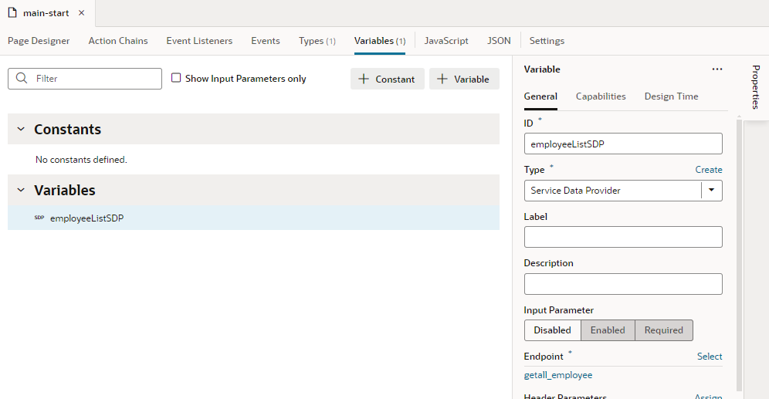Screen dimensions: 769x399
Task: Set Input Parameter to Enabled
Action: click(x=608, y=330)
